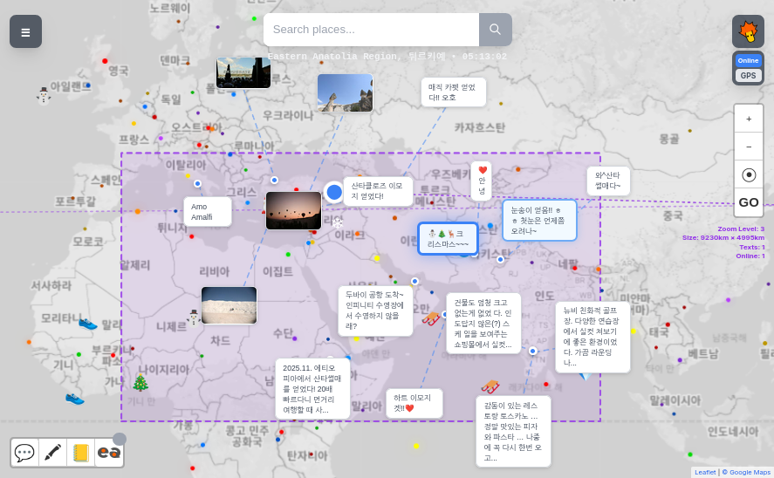The width and height of the screenshot is (774, 478).
Task: Click the snowflake emoji near Iraq
Action: pos(338,222)
